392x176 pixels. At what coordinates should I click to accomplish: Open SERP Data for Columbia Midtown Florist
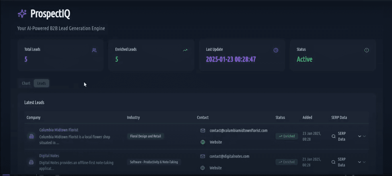click(x=341, y=136)
